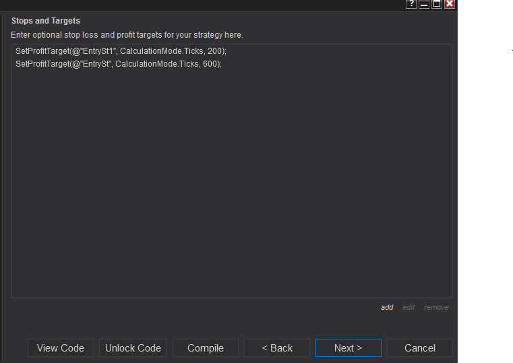Cancel the strategy wizard

420,348
